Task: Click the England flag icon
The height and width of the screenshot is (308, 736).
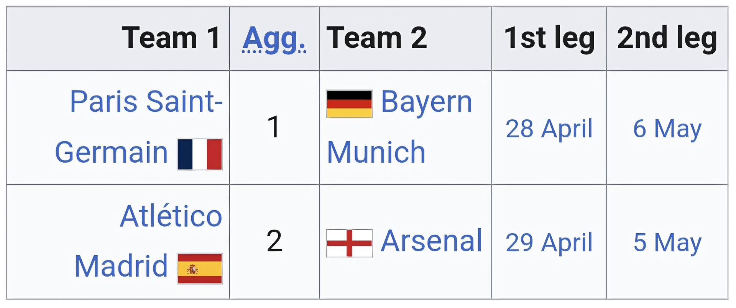Action: pyautogui.click(x=349, y=243)
